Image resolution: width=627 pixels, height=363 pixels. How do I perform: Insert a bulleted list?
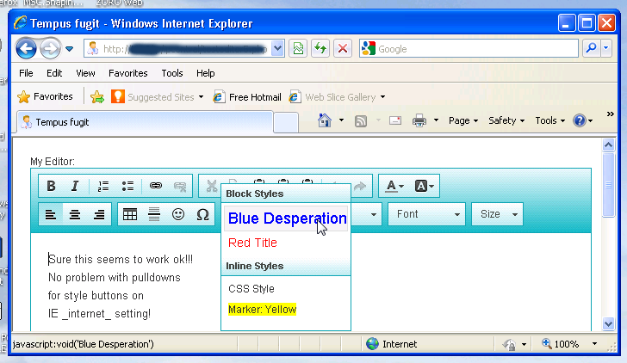point(127,186)
